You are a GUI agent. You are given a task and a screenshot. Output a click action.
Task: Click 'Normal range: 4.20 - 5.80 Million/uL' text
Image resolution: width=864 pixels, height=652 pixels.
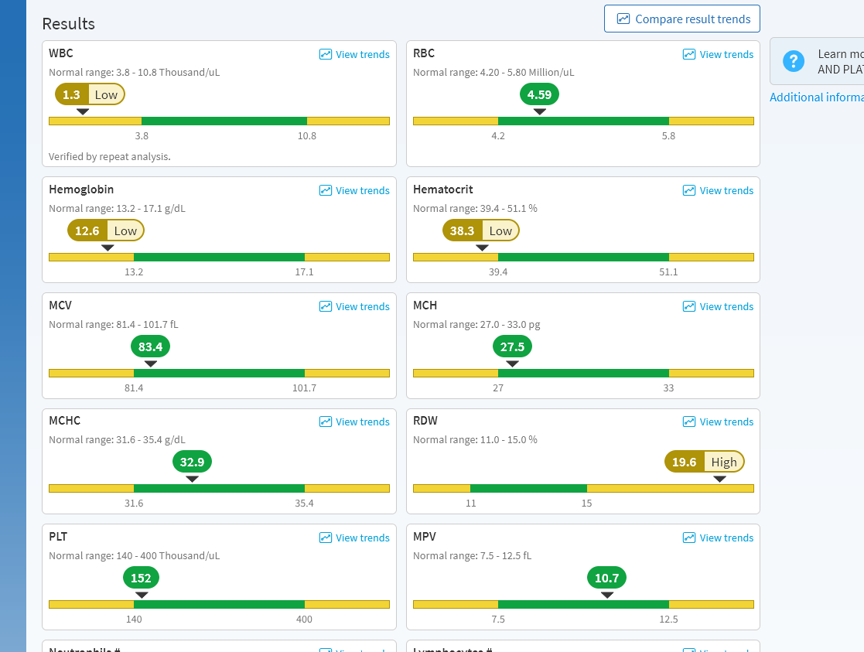coord(493,72)
